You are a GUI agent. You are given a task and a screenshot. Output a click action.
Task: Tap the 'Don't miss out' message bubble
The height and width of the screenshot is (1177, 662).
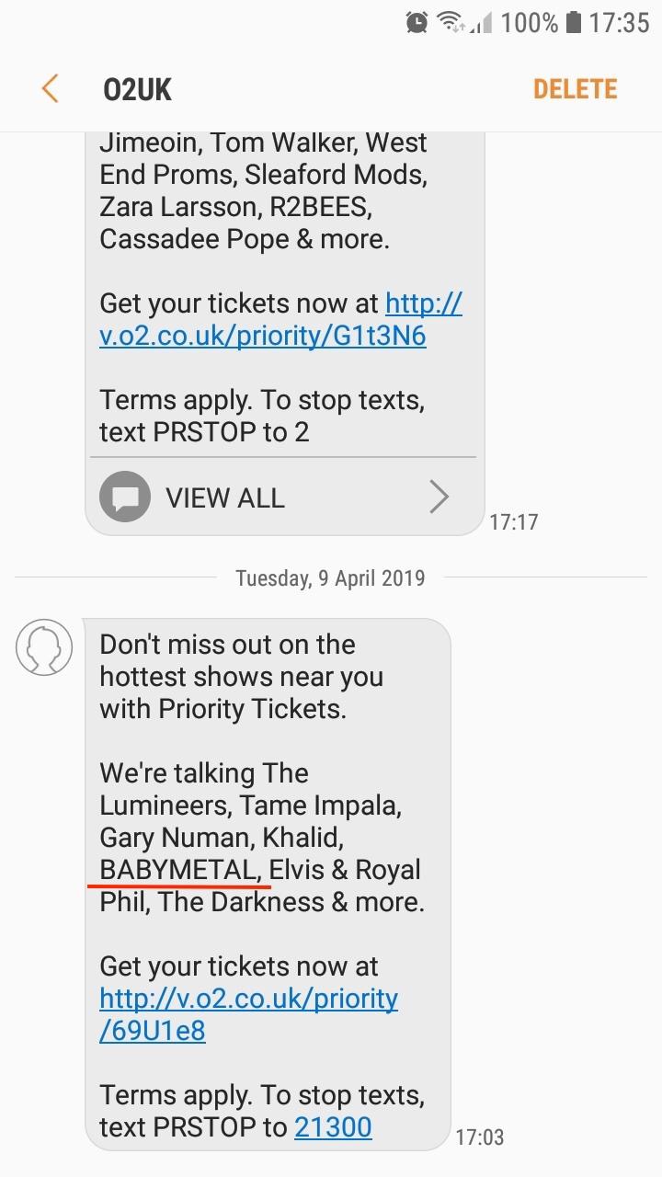pos(268,884)
